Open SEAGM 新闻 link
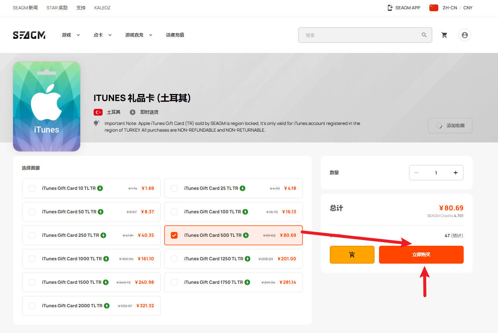498x333 pixels. point(25,8)
